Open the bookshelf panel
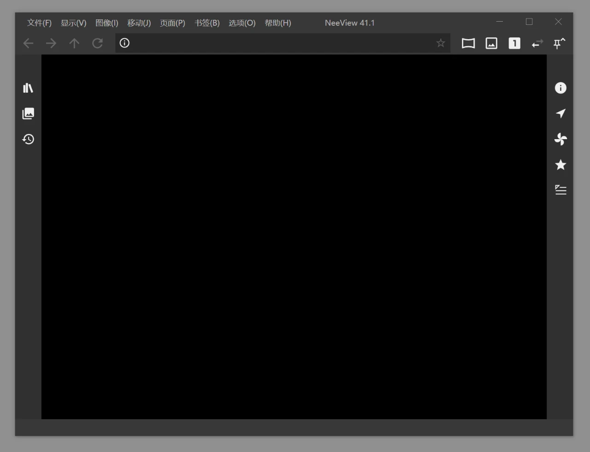The width and height of the screenshot is (590, 452). (x=28, y=88)
